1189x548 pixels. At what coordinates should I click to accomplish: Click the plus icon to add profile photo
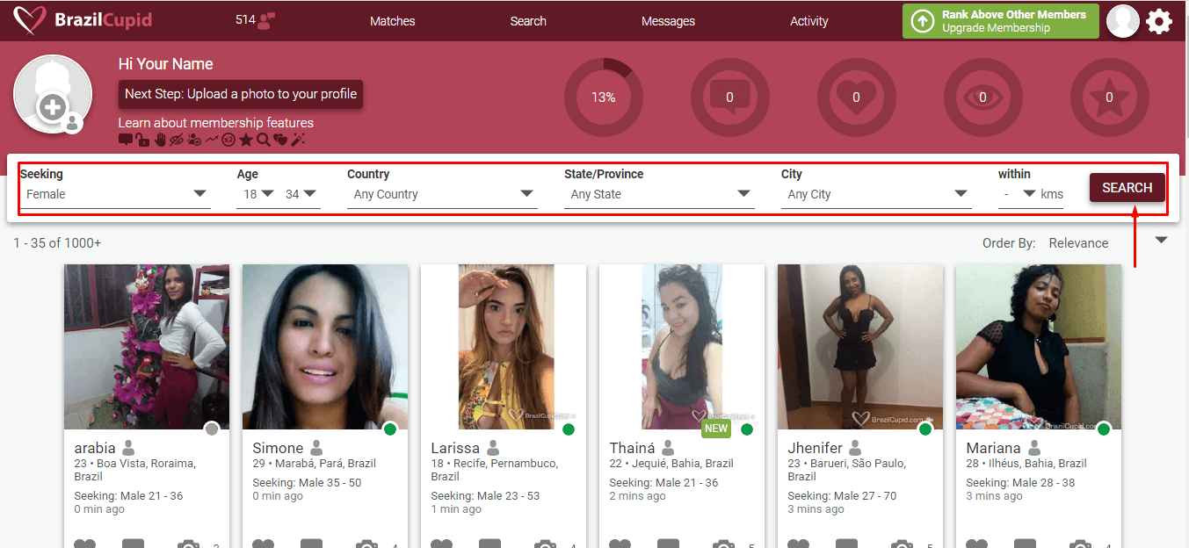(53, 107)
